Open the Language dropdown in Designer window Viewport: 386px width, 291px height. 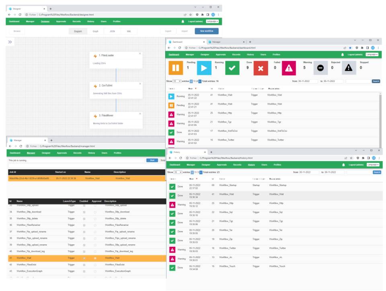pyautogui.click(x=212, y=21)
